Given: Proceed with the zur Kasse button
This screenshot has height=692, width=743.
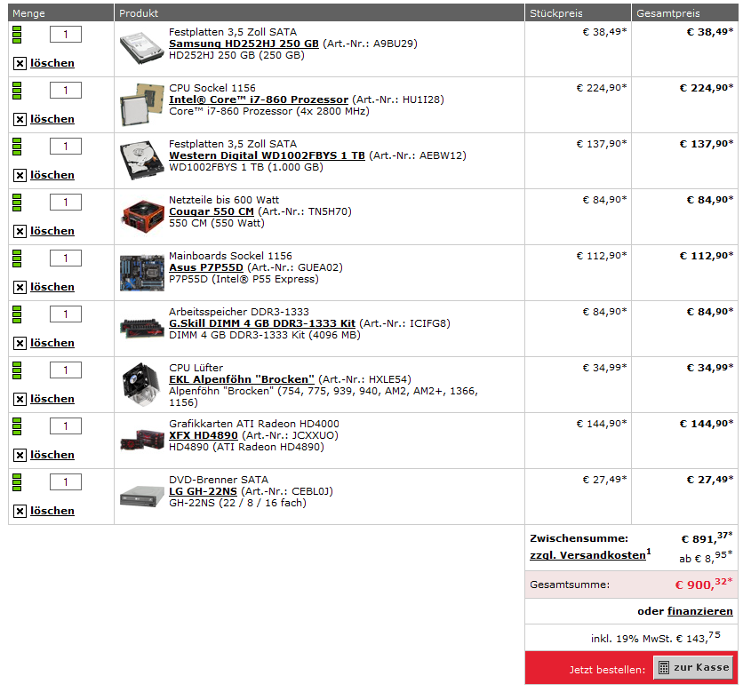Looking at the screenshot, I should (x=694, y=667).
